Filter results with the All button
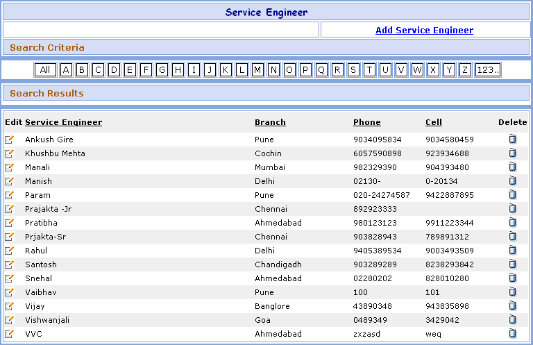 pyautogui.click(x=45, y=69)
